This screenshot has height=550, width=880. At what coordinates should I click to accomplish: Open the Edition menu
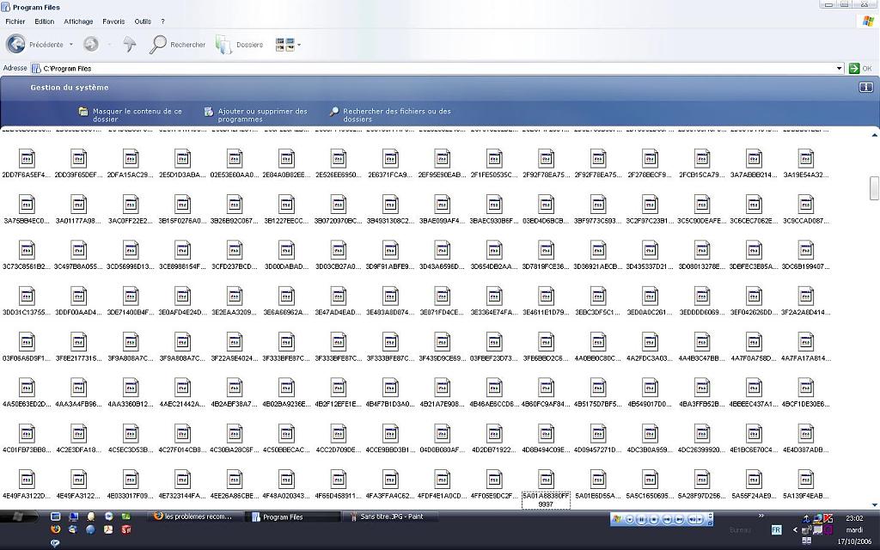click(45, 21)
